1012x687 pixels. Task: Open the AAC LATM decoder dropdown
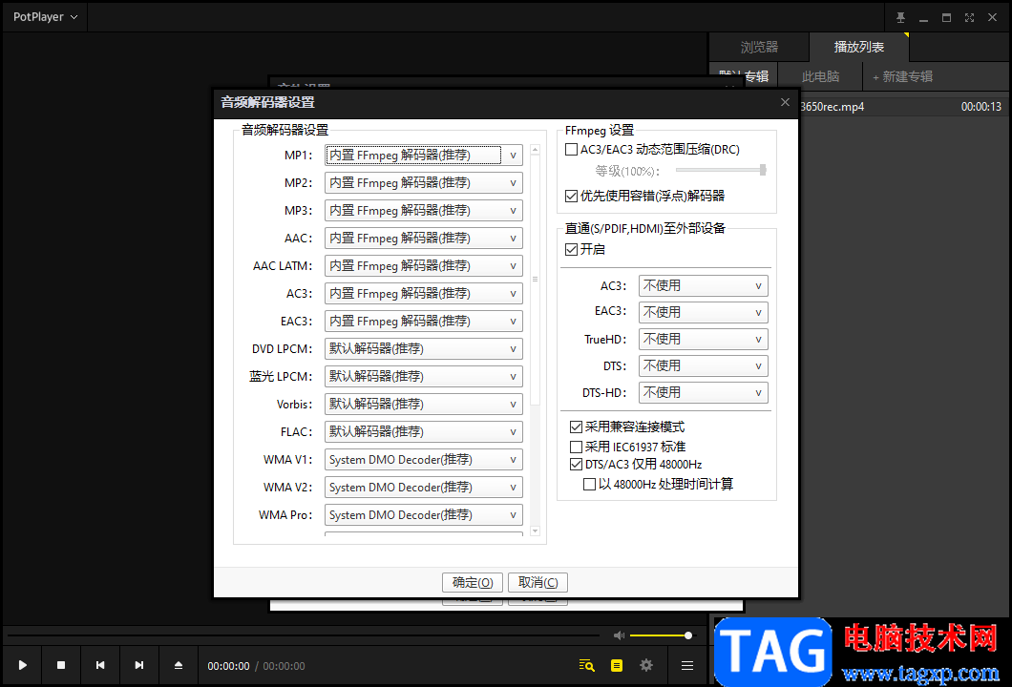tap(423, 266)
